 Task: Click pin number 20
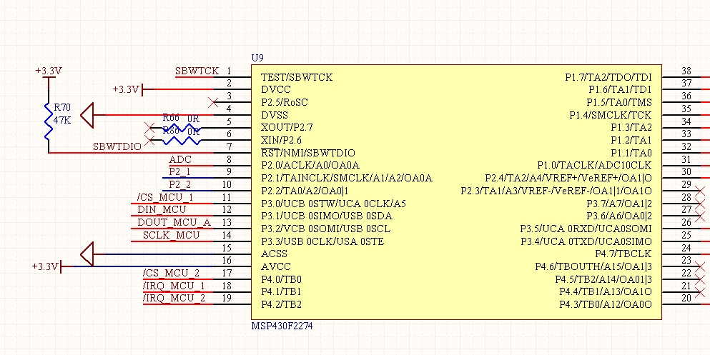(686, 298)
